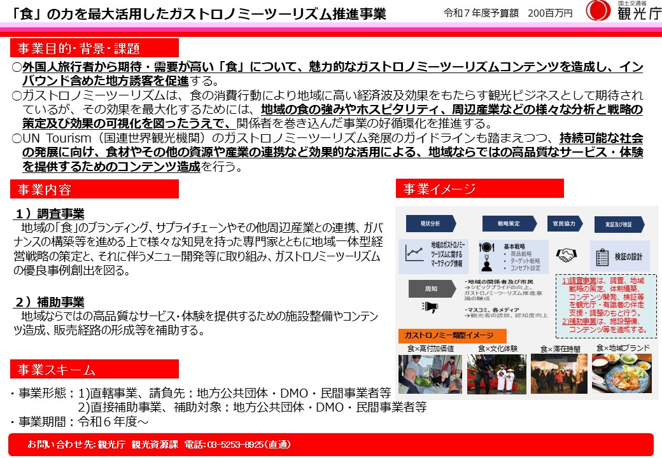662x458 pixels.
Task: Expand the 現状分析 process arrow
Action: point(430,223)
